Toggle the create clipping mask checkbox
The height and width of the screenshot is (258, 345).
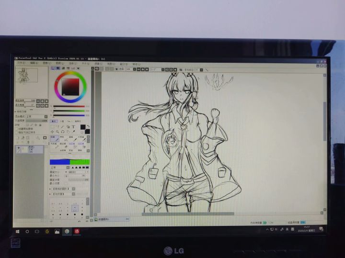tap(17, 129)
